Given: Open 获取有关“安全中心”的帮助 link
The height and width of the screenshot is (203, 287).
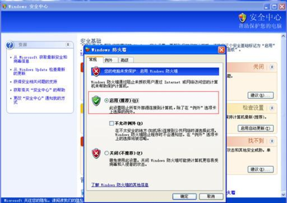Looking at the screenshot, I should click(39, 90).
